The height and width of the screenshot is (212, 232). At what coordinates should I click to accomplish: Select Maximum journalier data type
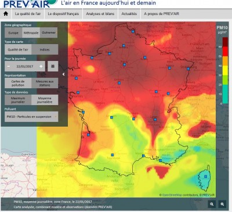point(18,100)
